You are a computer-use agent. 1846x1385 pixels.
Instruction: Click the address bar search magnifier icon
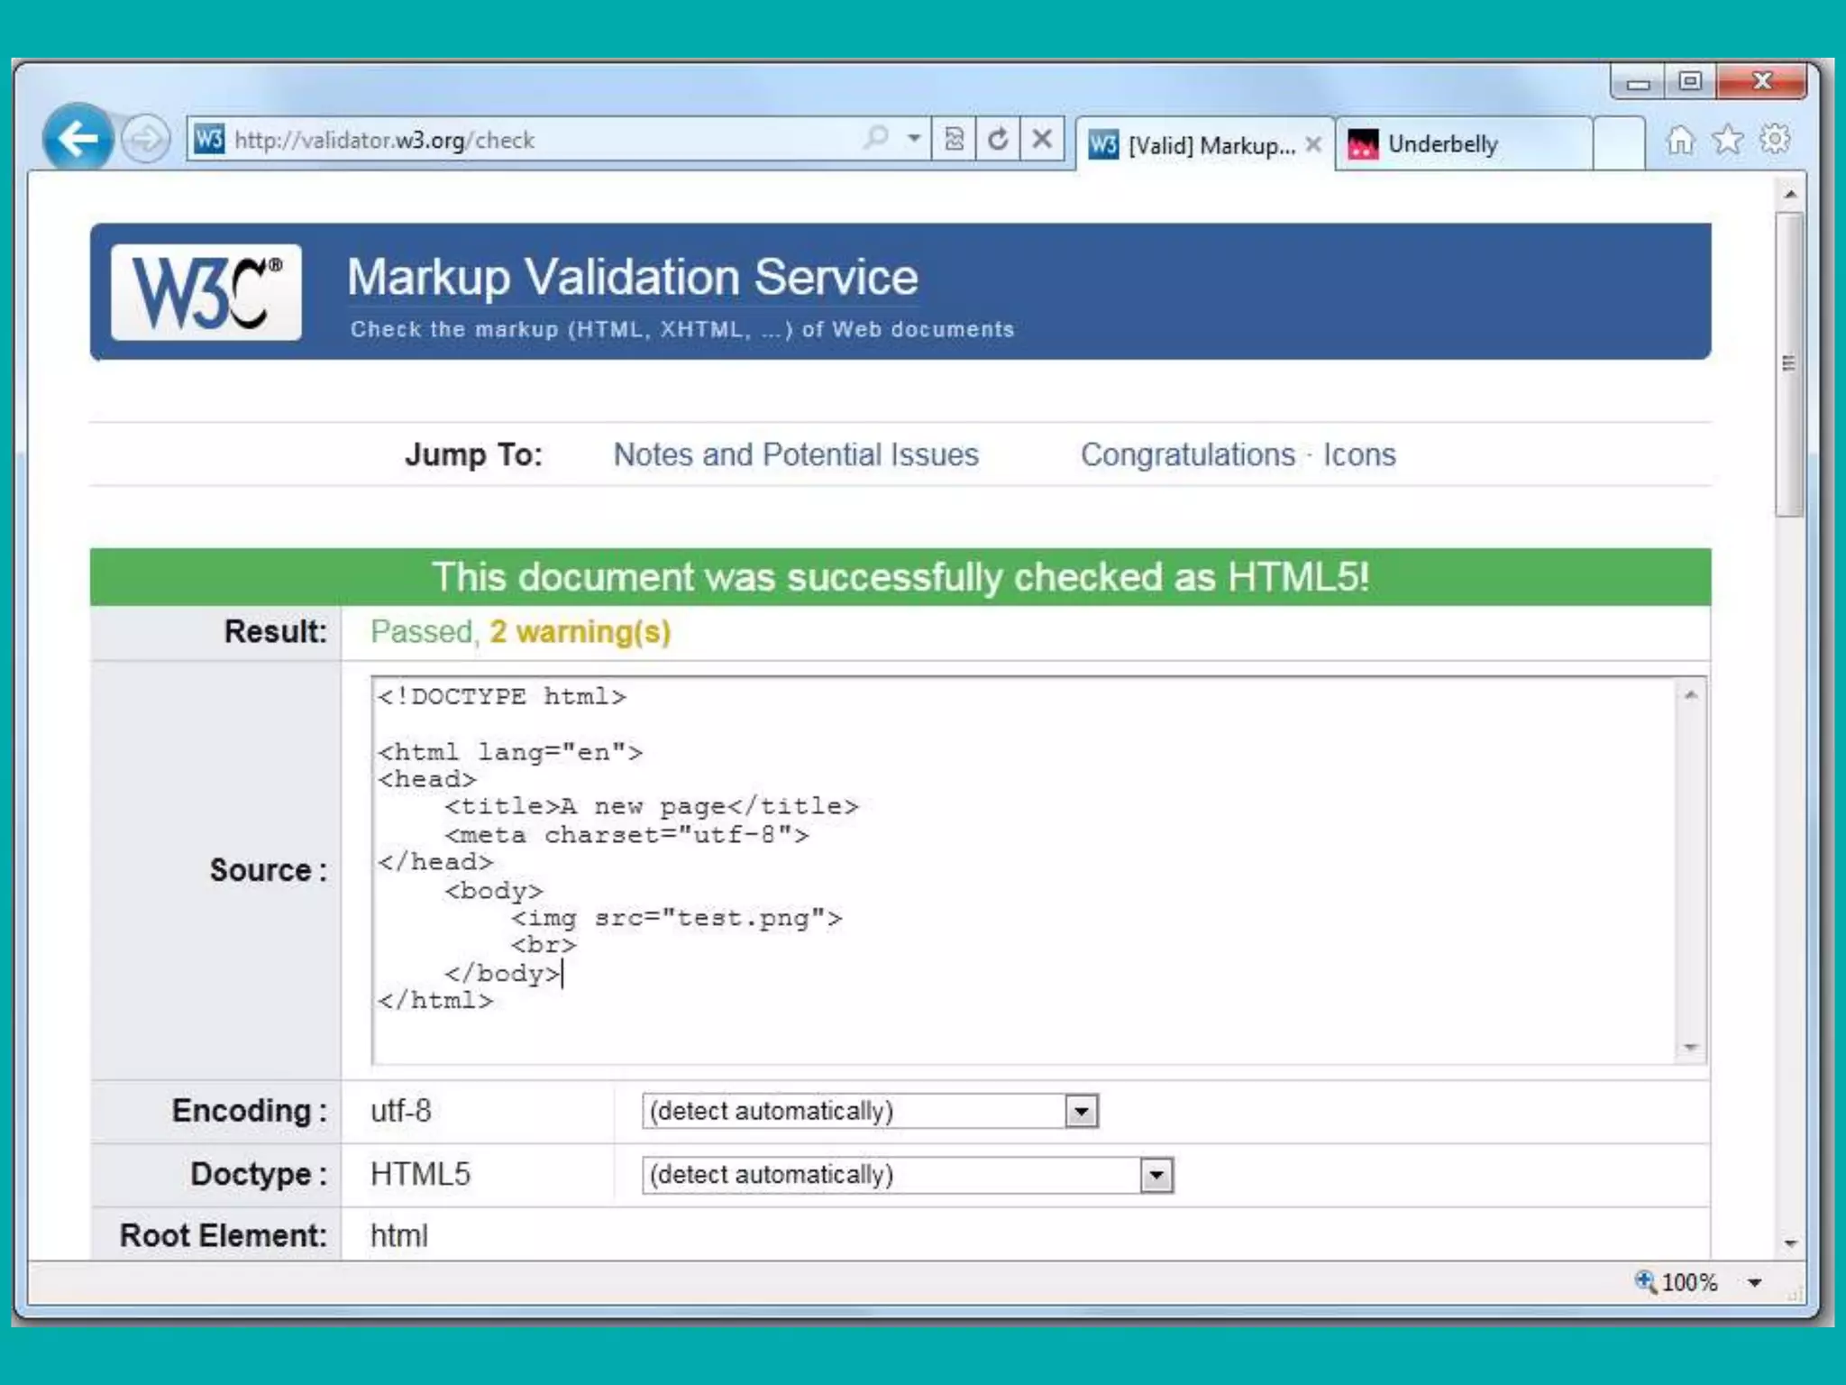[876, 138]
